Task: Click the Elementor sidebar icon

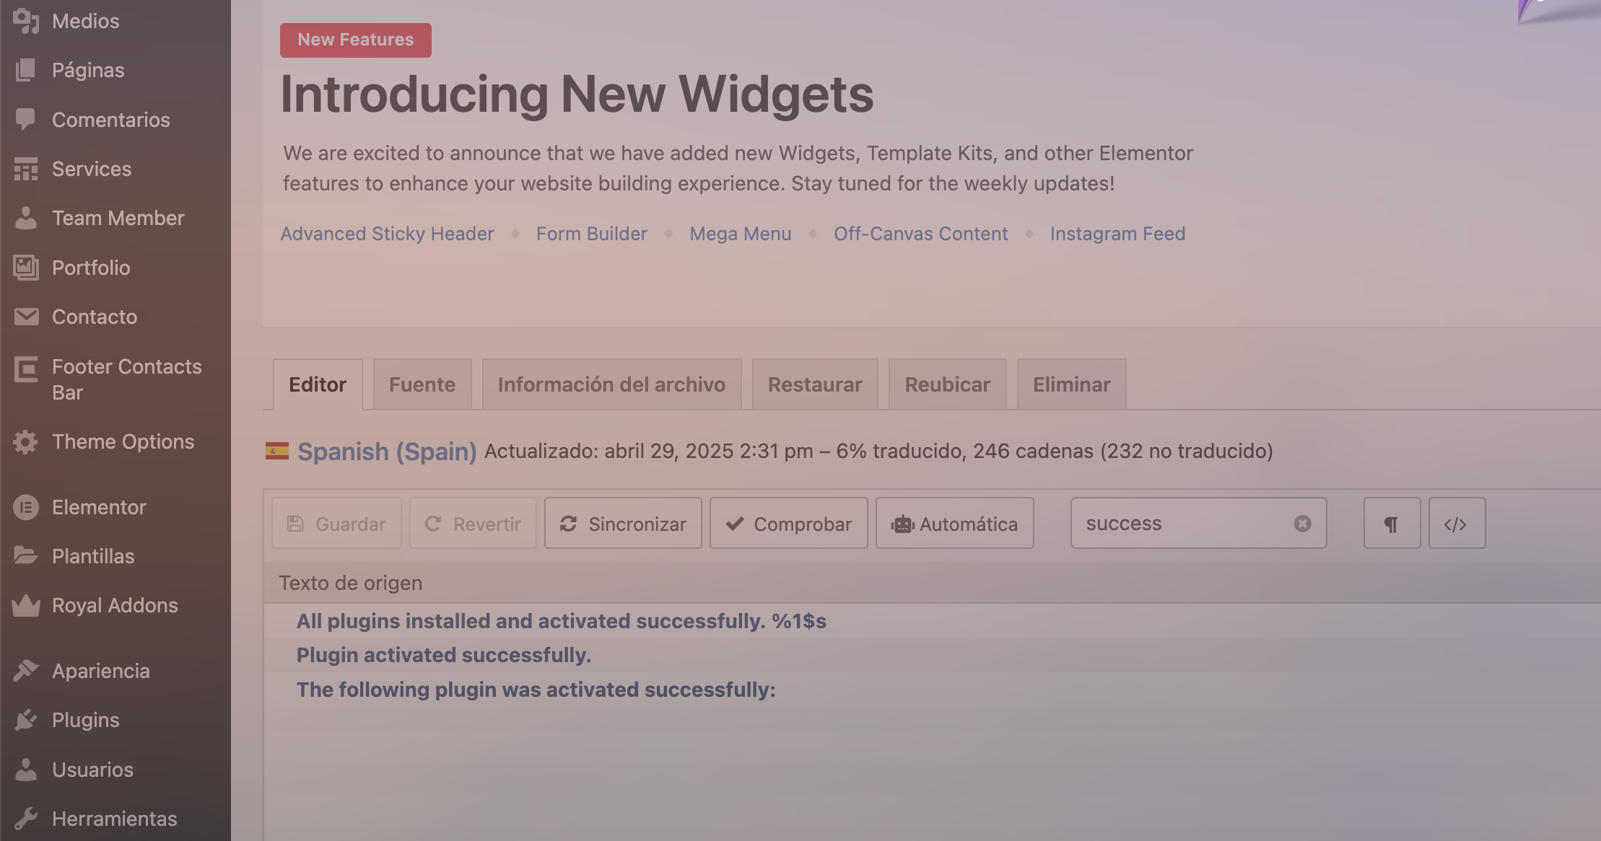Action: [26, 507]
